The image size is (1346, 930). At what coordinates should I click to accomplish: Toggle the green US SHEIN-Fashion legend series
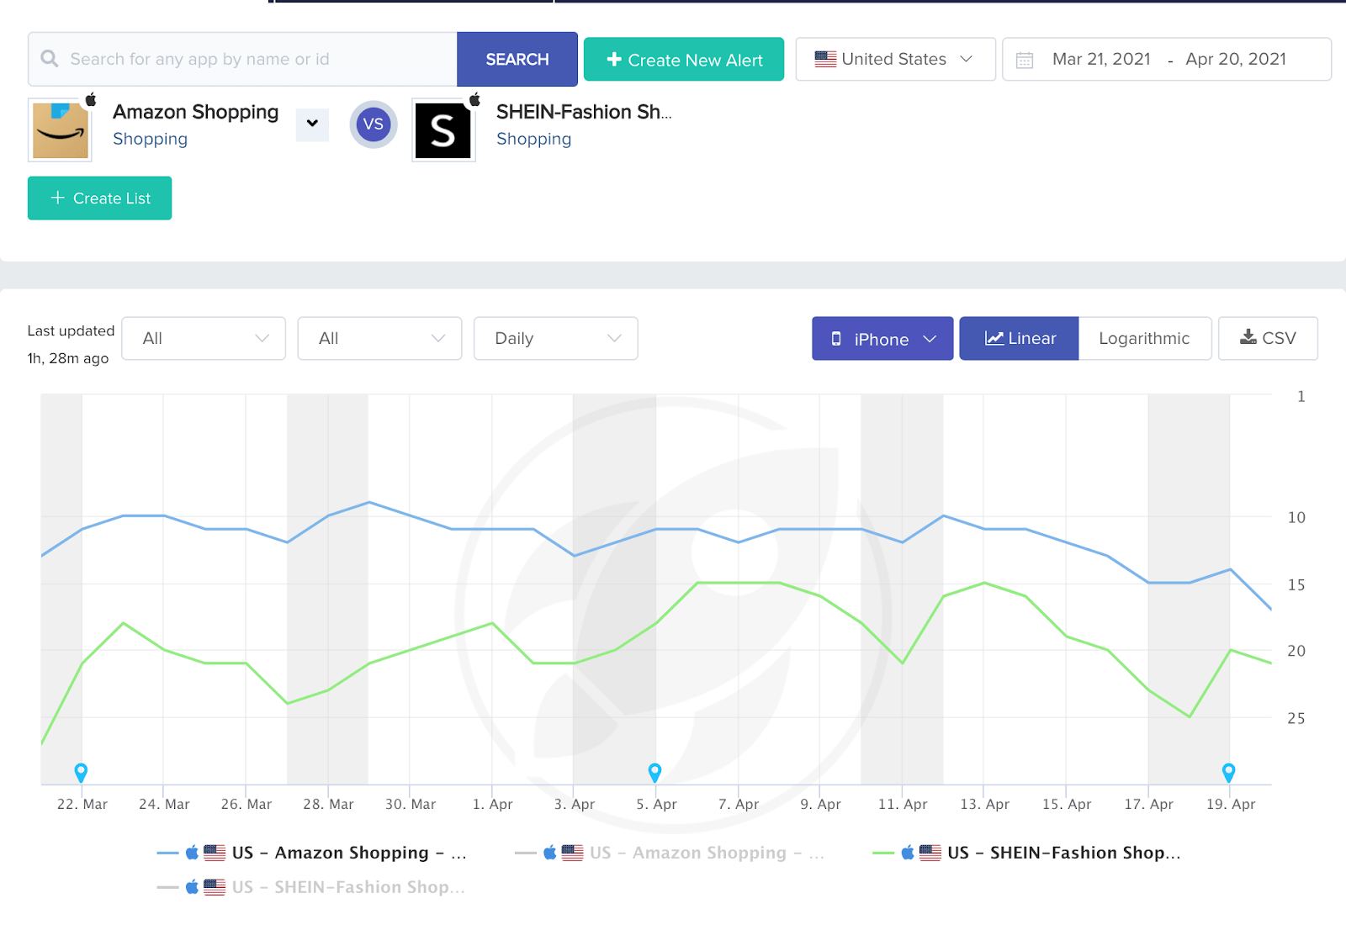[x=1027, y=853]
